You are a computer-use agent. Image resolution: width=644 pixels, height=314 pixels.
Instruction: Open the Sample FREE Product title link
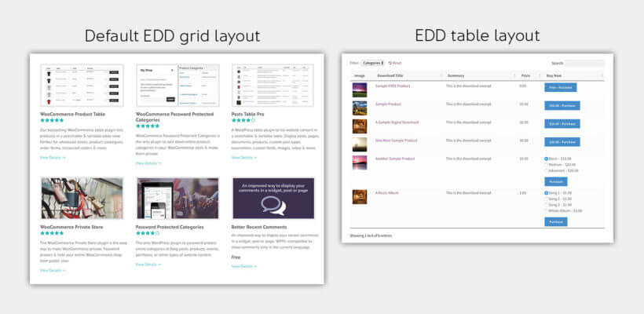[393, 86]
